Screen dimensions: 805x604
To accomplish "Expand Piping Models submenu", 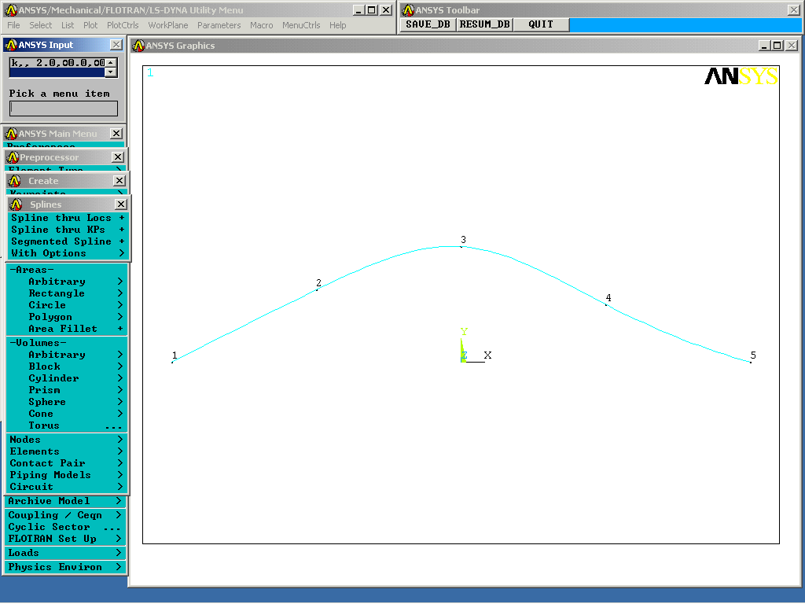I will click(67, 475).
